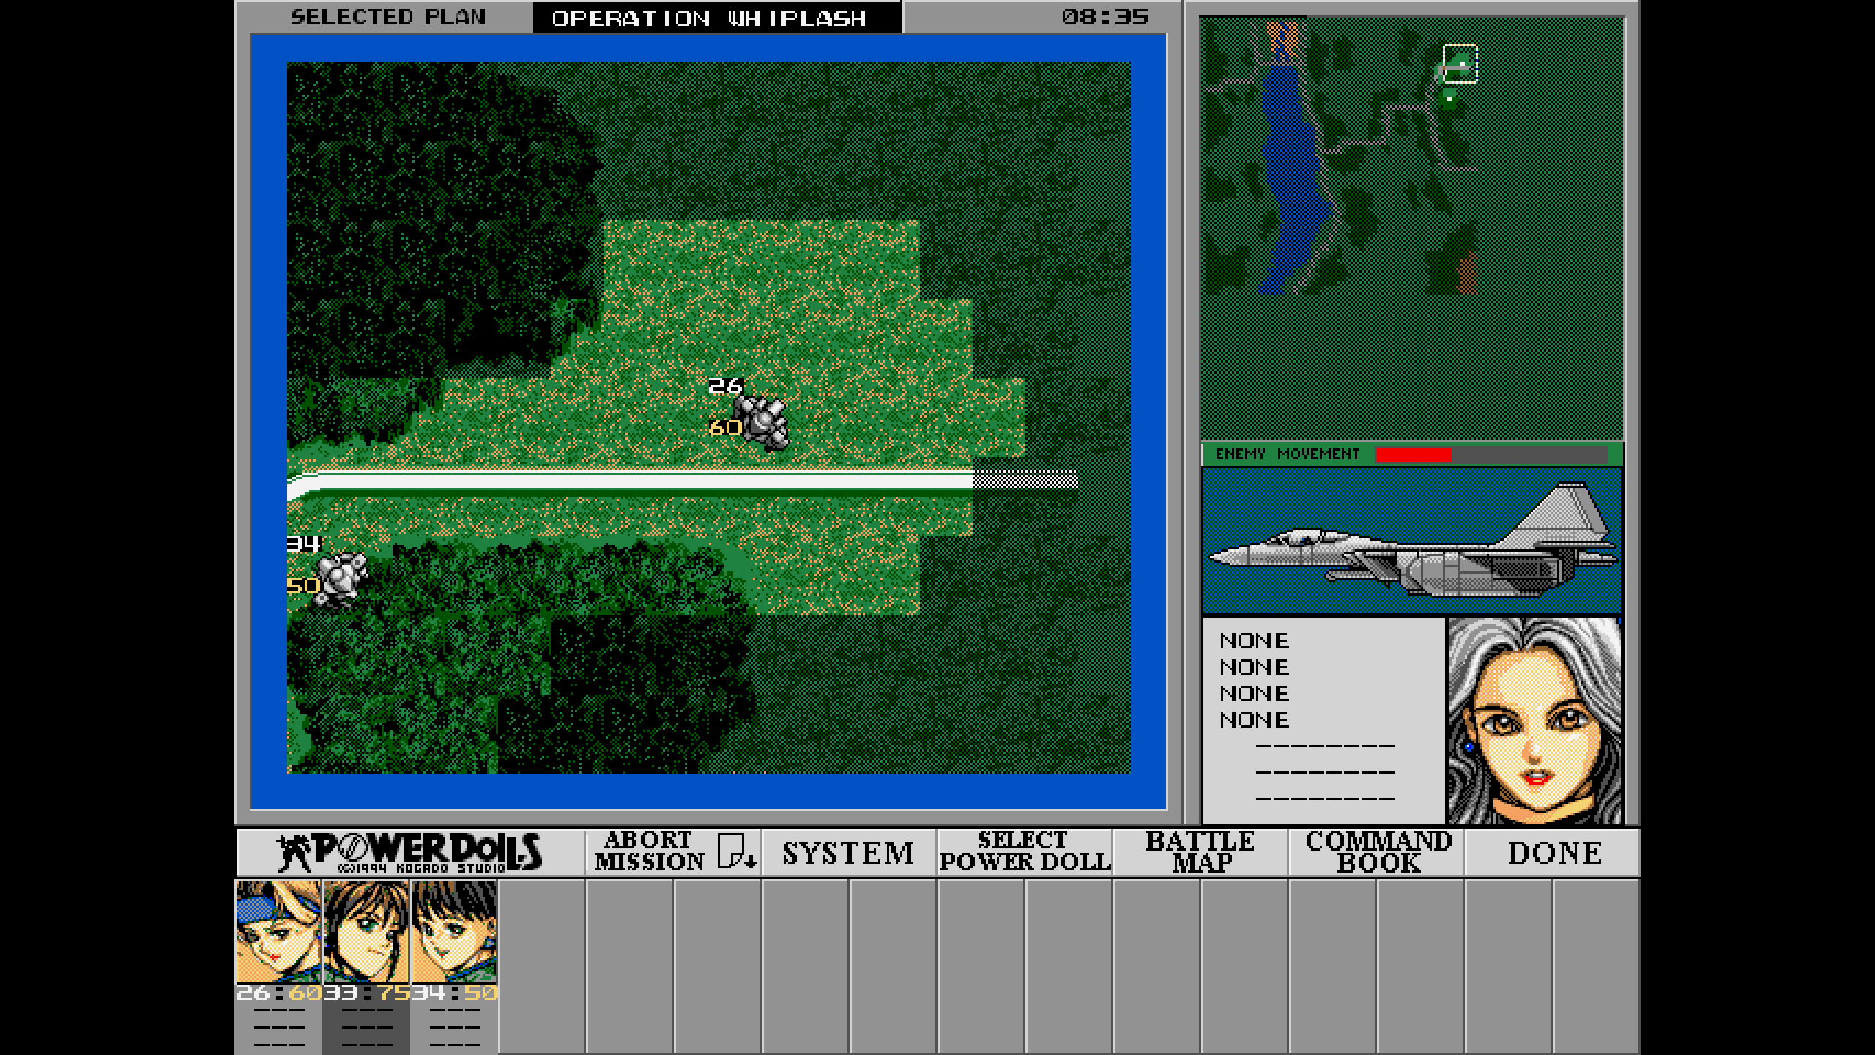The width and height of the screenshot is (1875, 1055).
Task: Select the third pilot portrait (34:50)
Action: pyautogui.click(x=454, y=930)
